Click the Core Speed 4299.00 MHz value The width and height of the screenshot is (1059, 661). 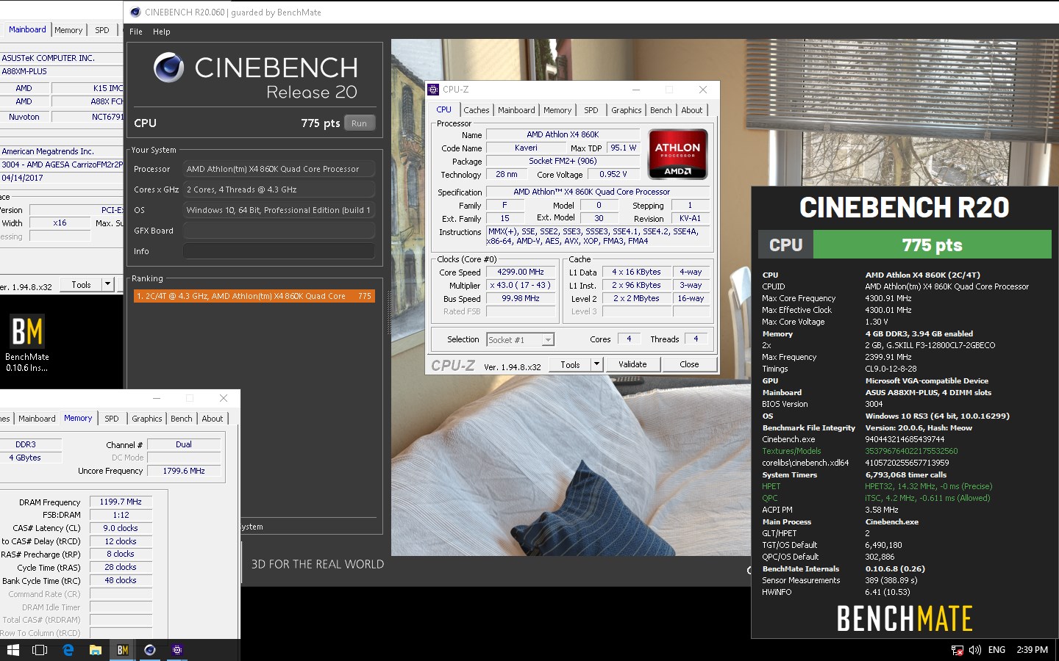521,272
